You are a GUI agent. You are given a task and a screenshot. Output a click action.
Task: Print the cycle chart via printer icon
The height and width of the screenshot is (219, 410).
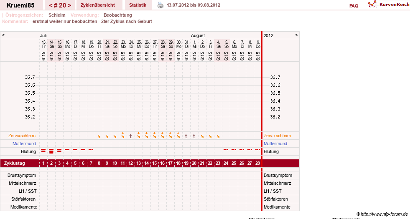click(160, 5)
